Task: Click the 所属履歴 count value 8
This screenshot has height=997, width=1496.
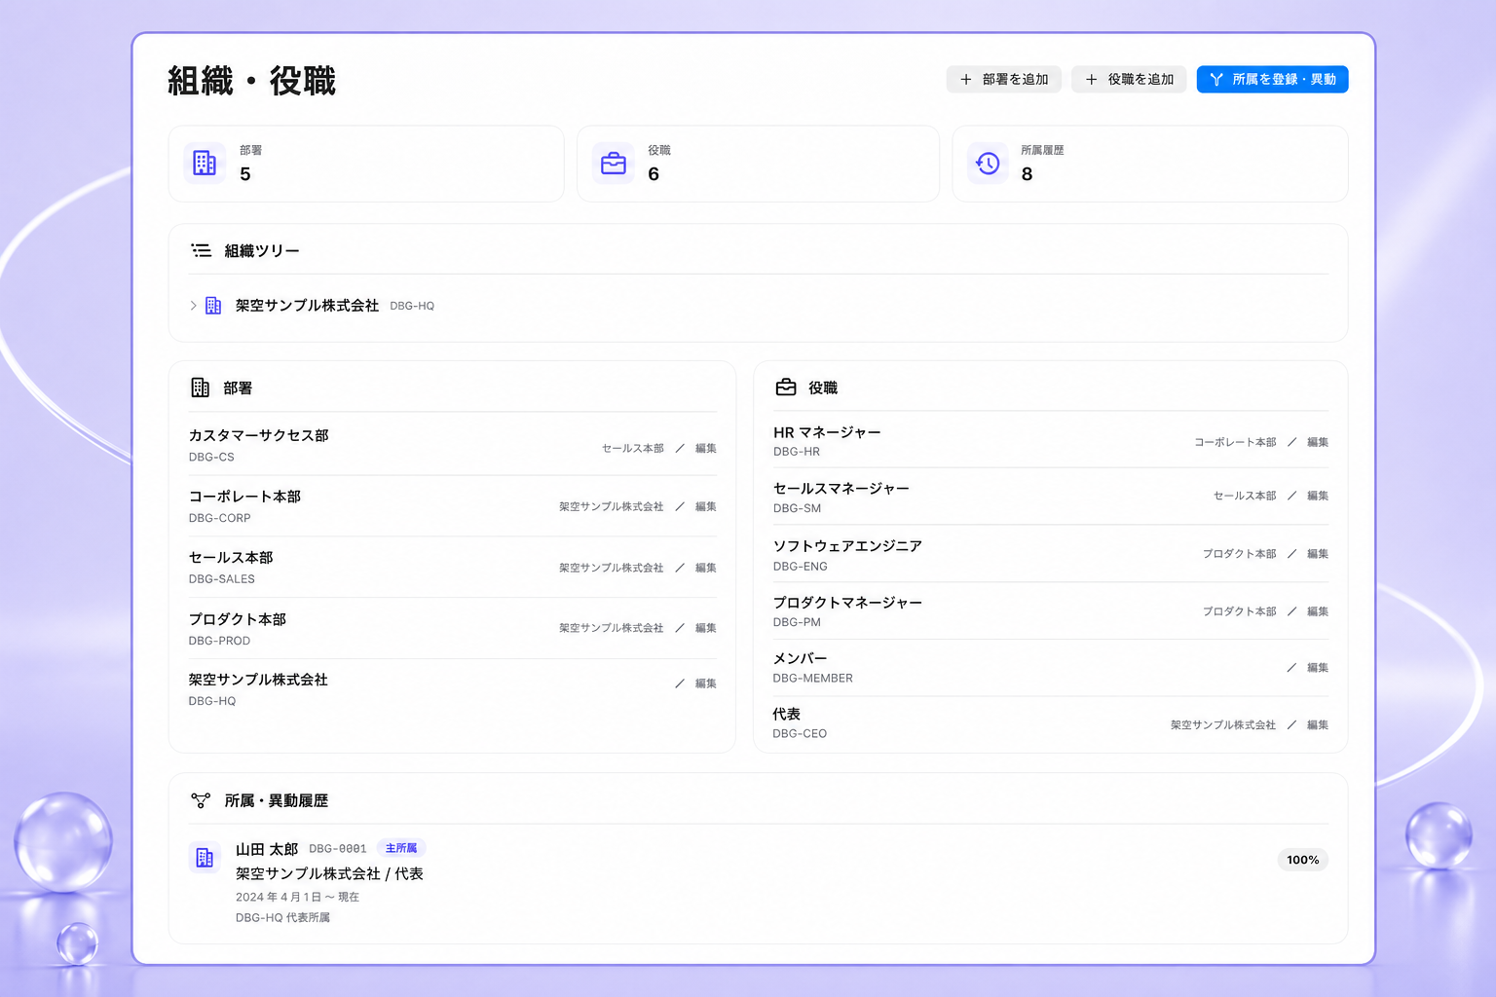Action: [1027, 174]
